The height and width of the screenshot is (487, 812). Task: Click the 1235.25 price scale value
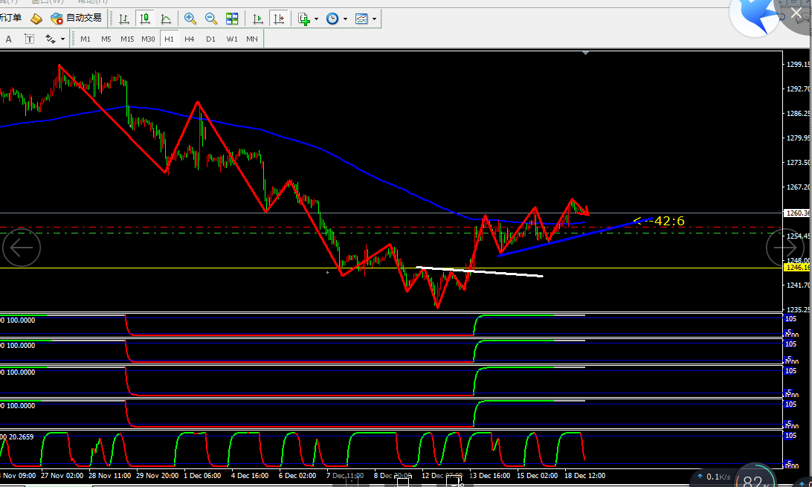(798, 309)
